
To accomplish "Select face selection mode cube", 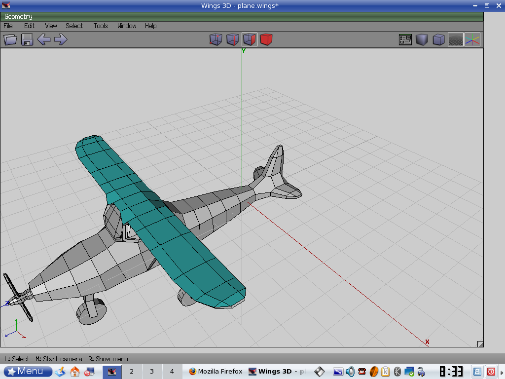I will pyautogui.click(x=250, y=39).
